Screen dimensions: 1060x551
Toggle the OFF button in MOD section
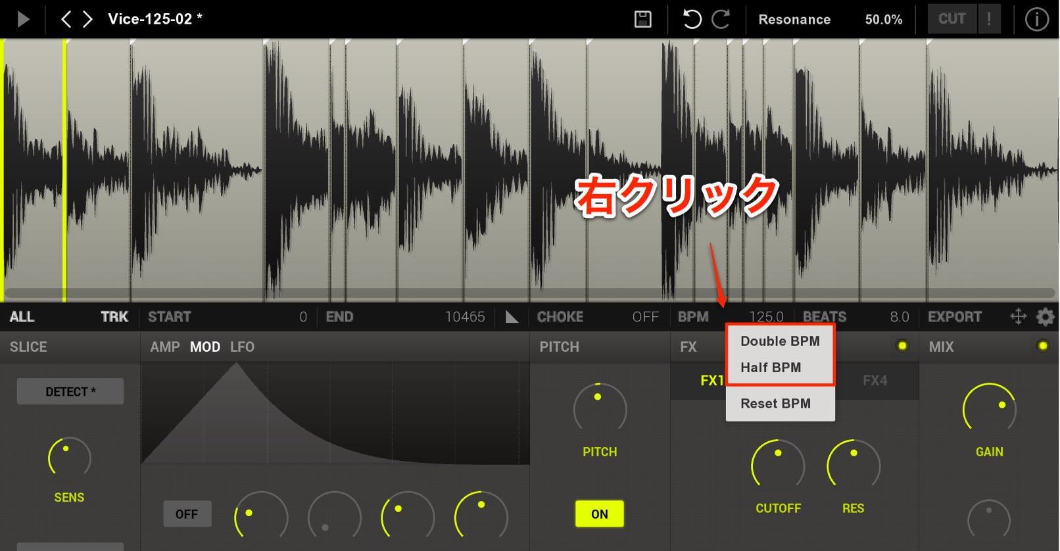[x=187, y=514]
